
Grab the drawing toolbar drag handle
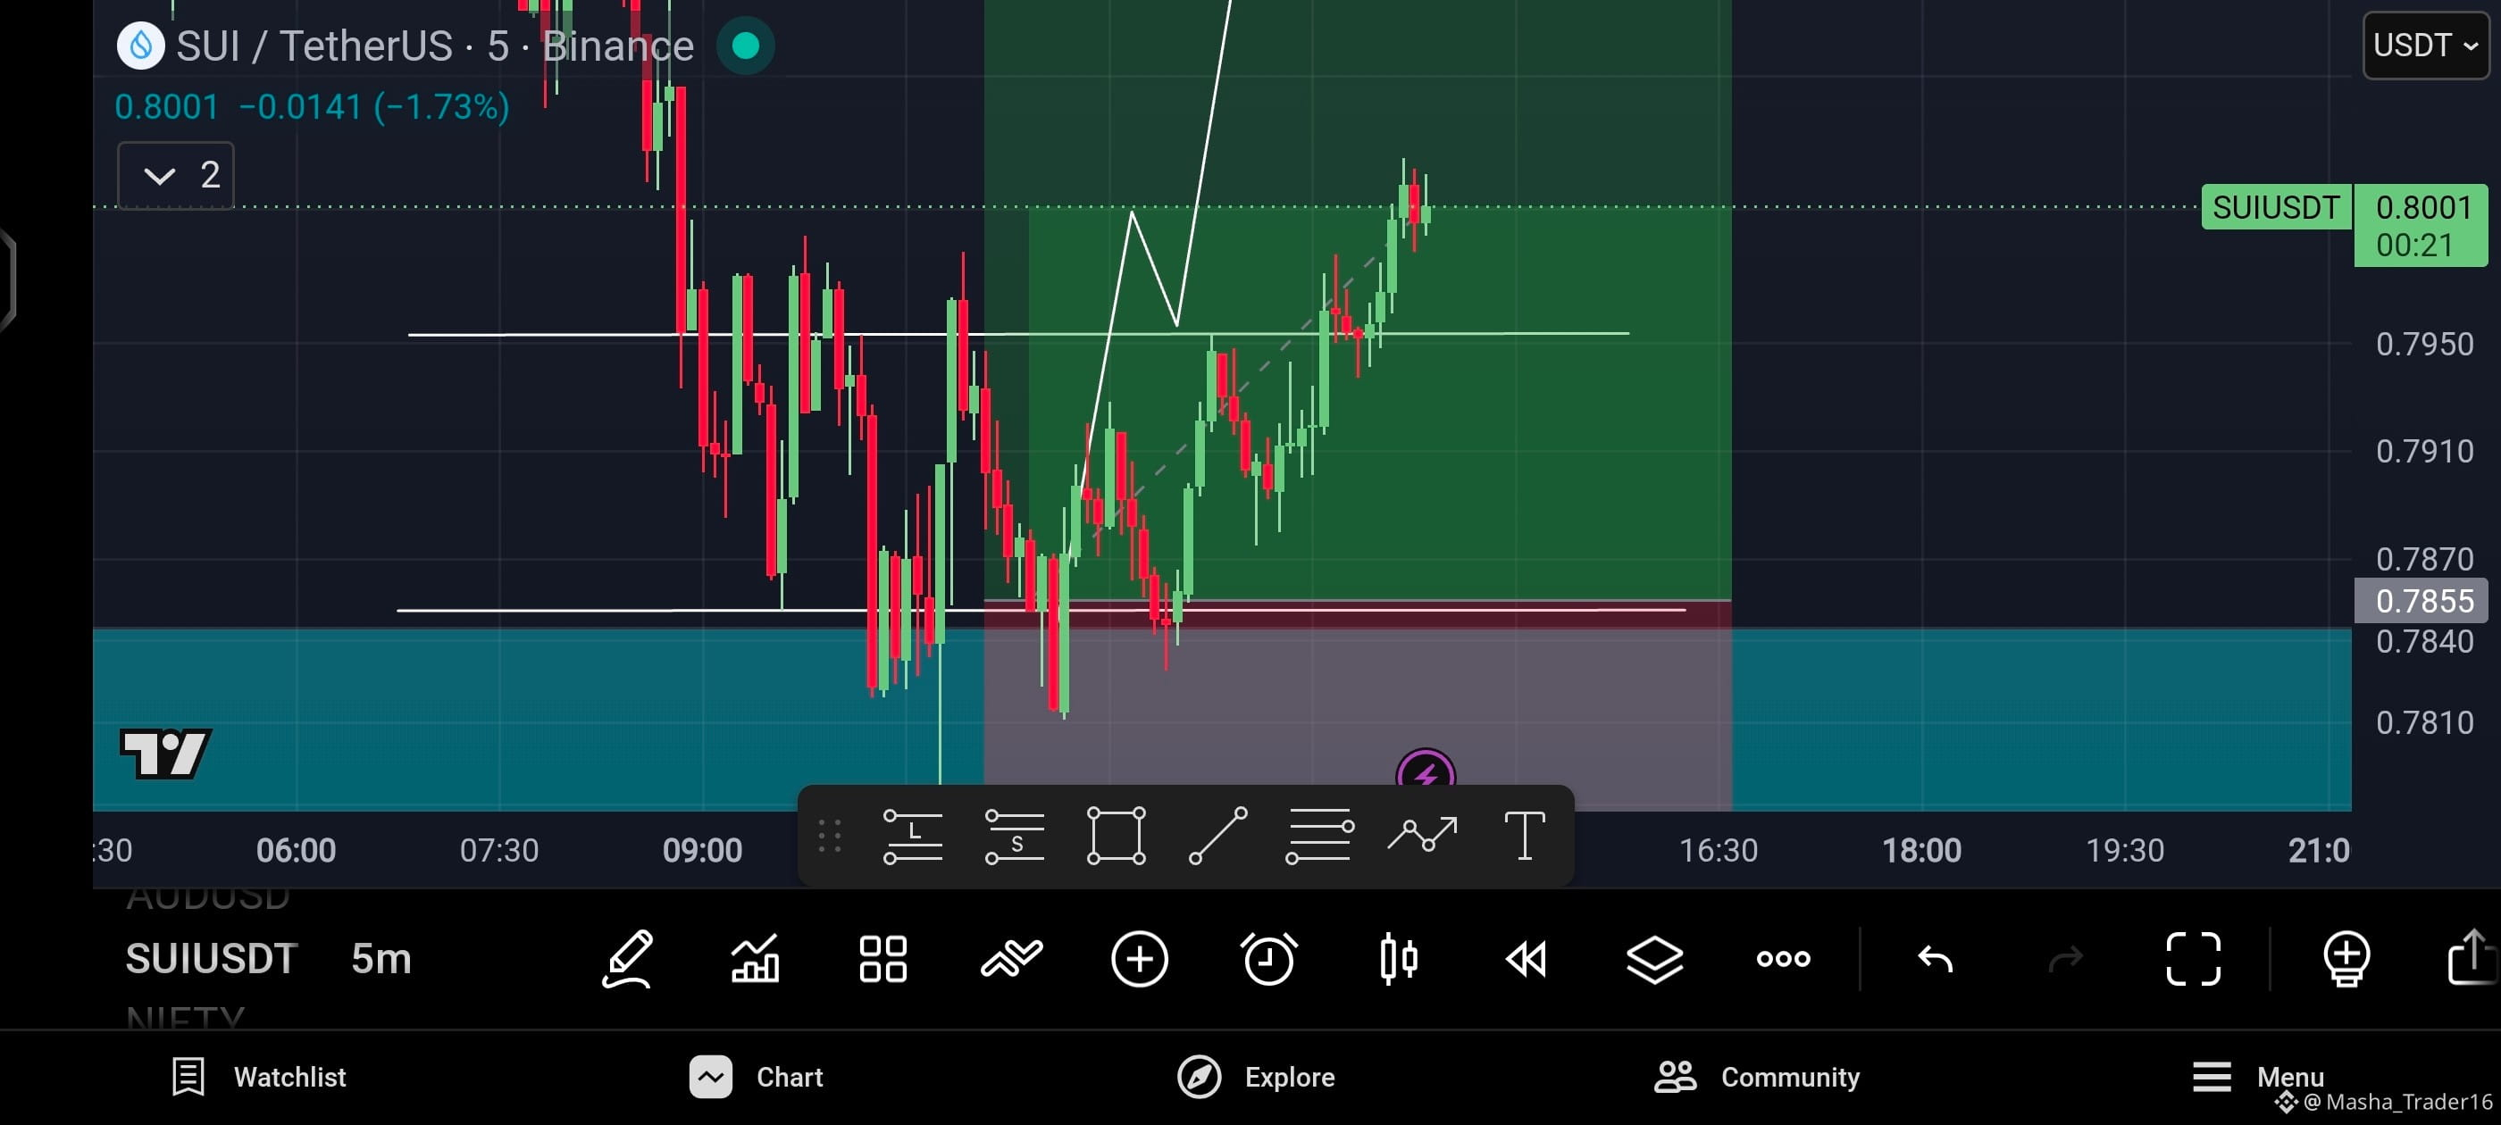point(829,836)
